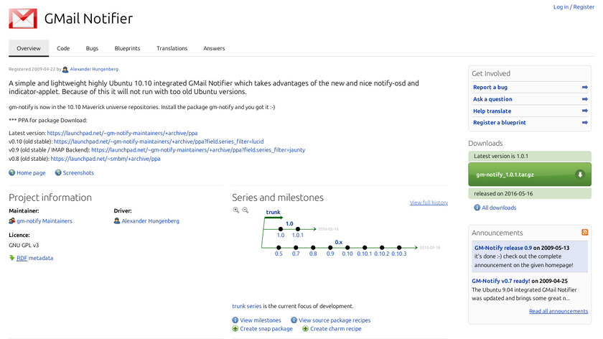This screenshot has width=603, height=339.
Task: Open the RDF metadata link
Action: click(34, 258)
